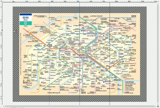Toggle zoom image when window size changes
The image size is (160, 108).
pos(158,1)
